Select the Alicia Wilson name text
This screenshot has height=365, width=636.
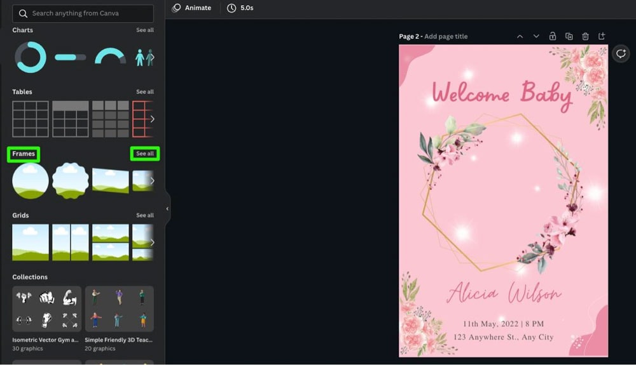[x=504, y=292]
